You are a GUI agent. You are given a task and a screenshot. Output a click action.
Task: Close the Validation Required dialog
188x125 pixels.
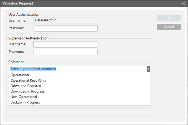click(x=184, y=3)
